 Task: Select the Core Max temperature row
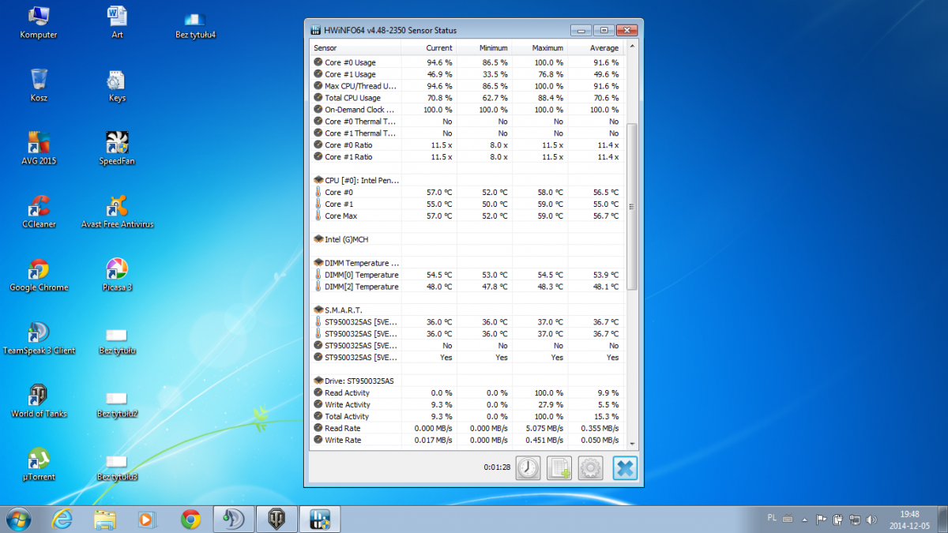467,216
